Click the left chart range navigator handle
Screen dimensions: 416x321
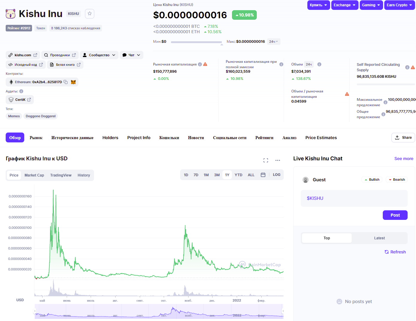(x=35, y=311)
